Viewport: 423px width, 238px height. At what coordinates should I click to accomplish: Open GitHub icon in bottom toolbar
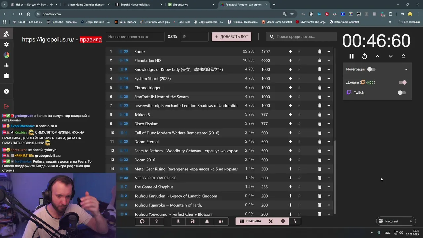(142, 221)
